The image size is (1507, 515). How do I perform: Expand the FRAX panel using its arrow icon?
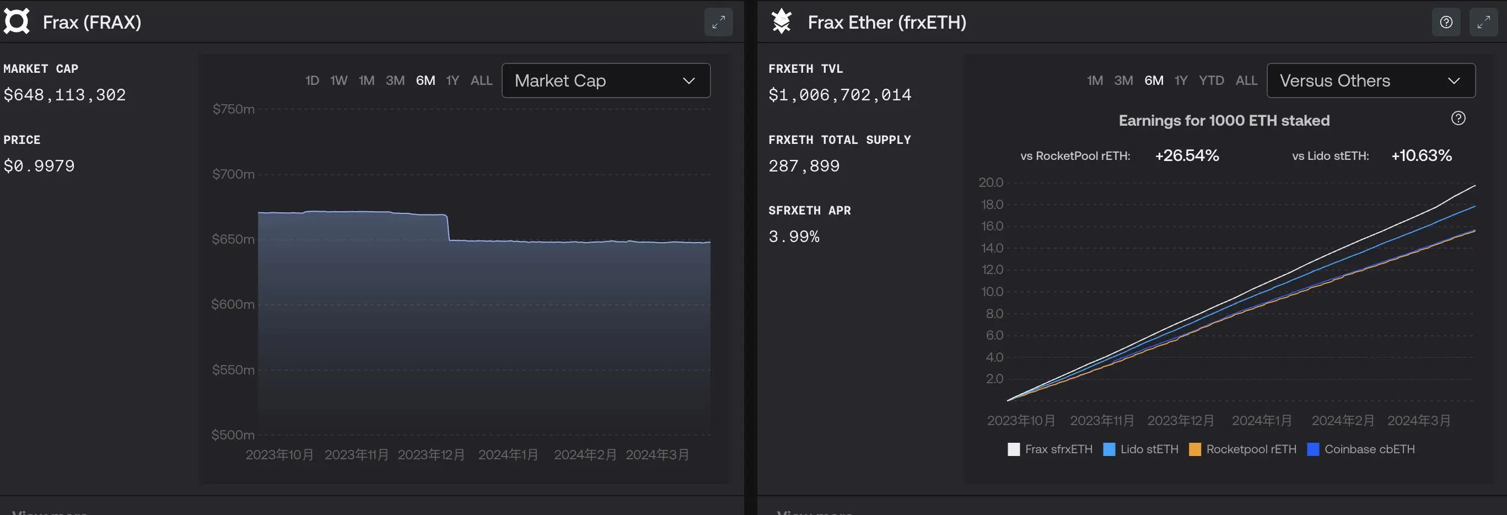coord(719,22)
